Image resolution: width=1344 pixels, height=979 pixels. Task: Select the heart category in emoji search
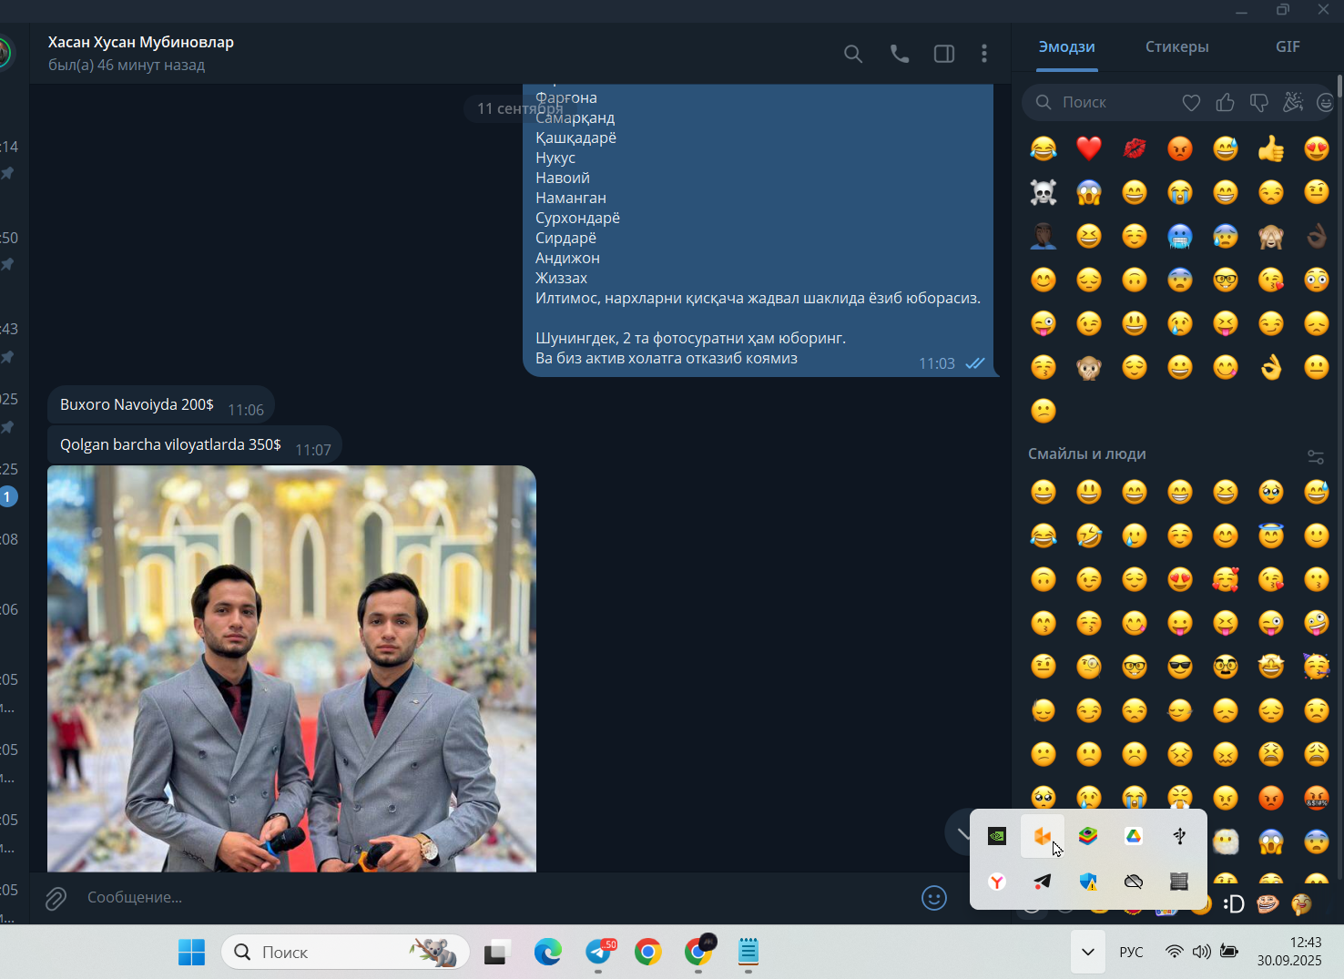(1191, 103)
